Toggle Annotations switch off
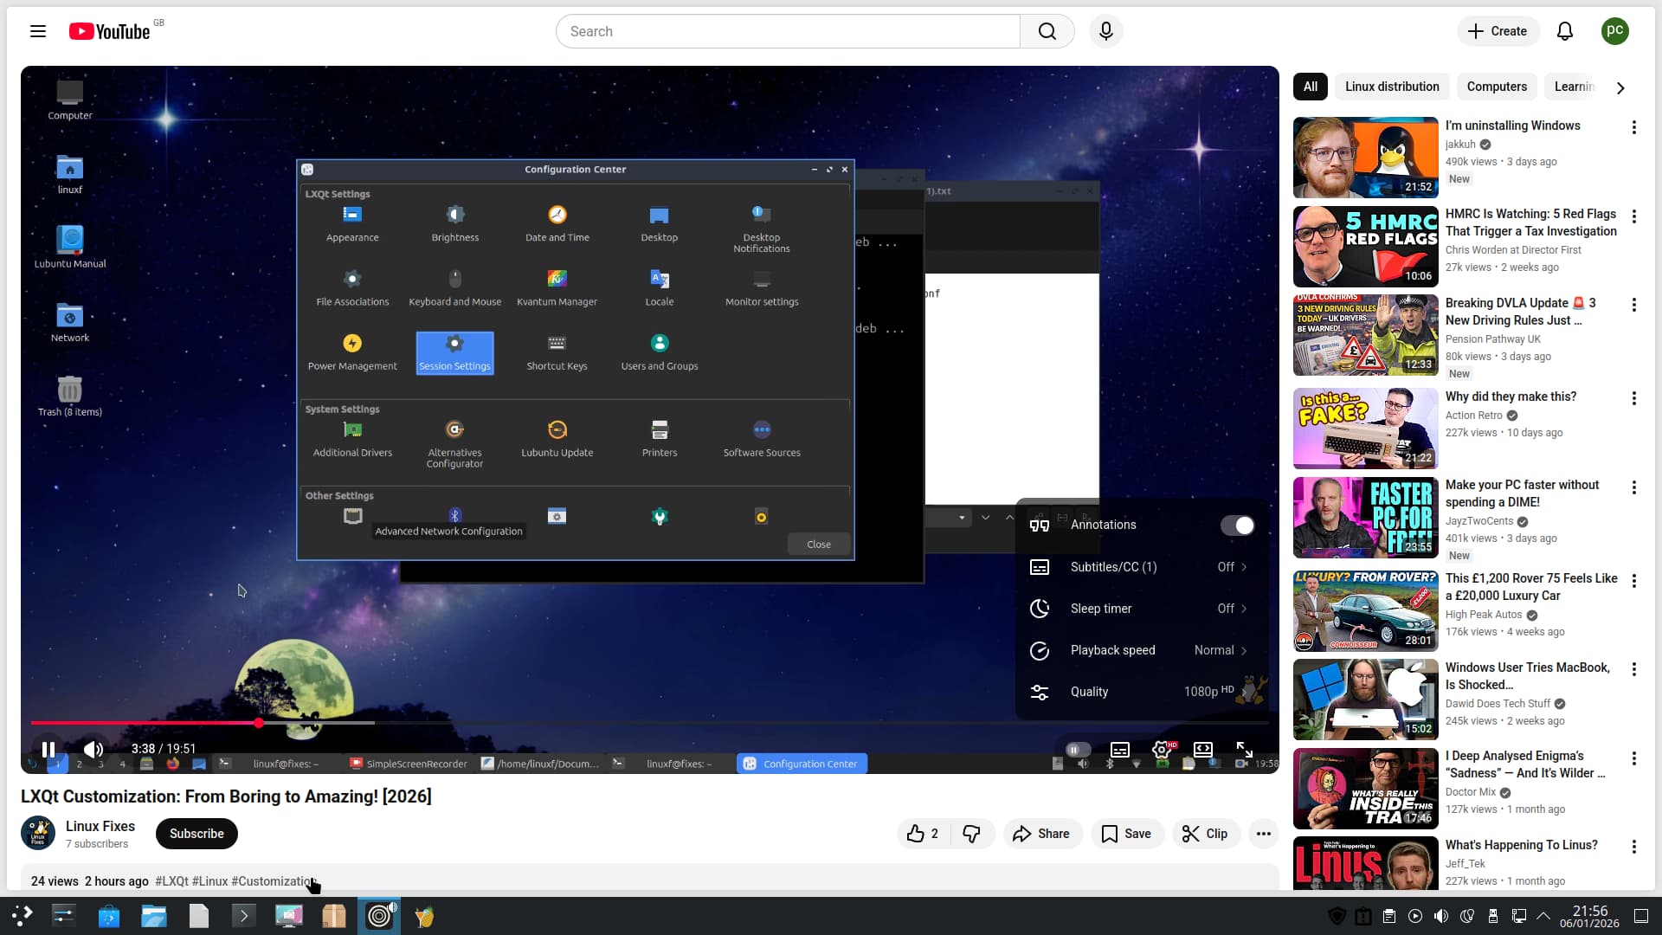 [1237, 526]
